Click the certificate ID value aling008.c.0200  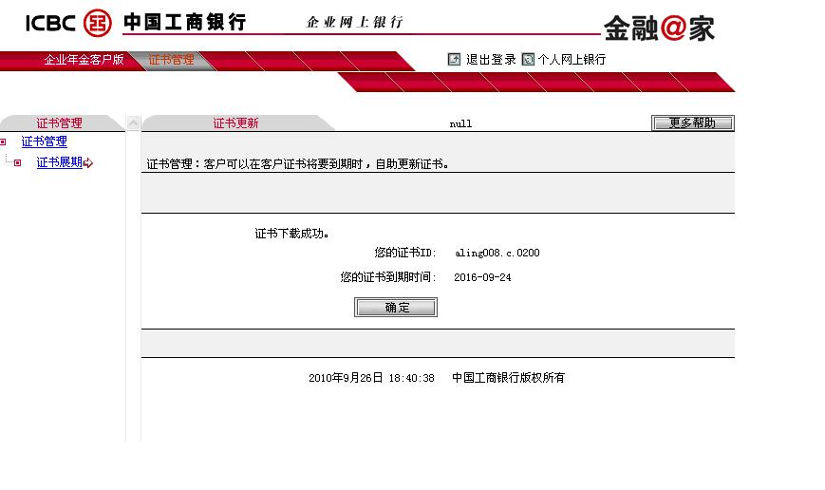tap(497, 254)
